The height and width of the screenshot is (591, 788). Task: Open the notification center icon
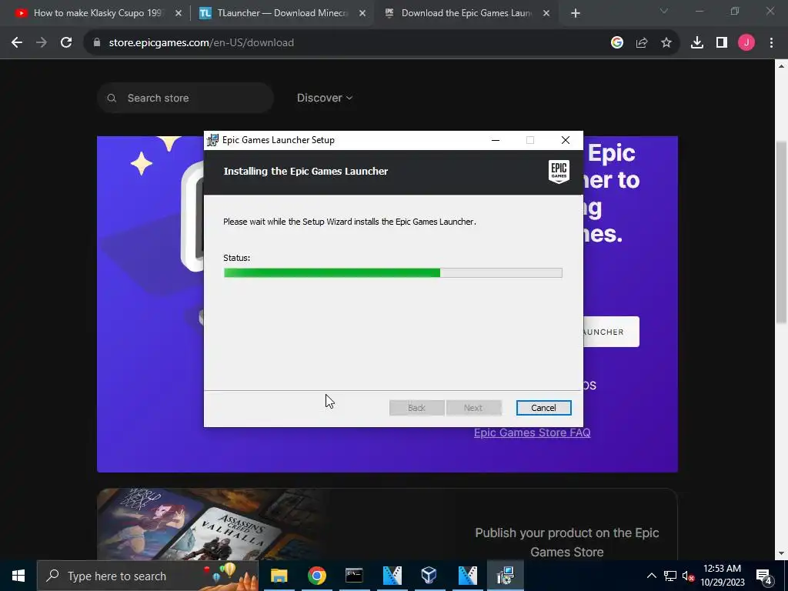click(x=764, y=576)
